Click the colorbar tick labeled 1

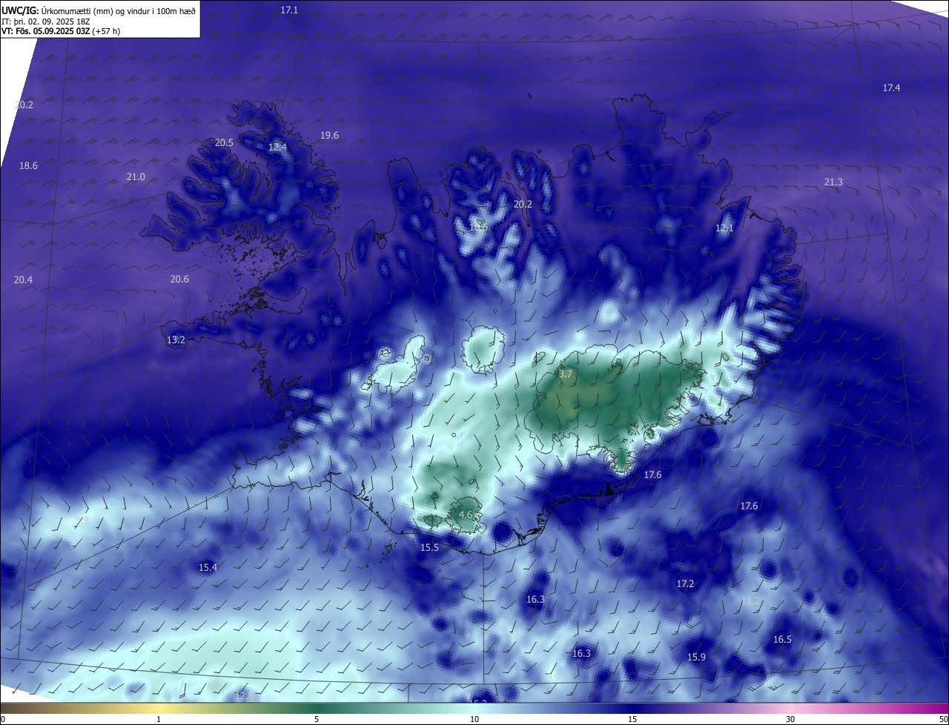tap(159, 719)
